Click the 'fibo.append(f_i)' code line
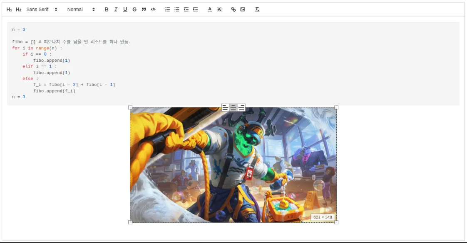 (54, 91)
